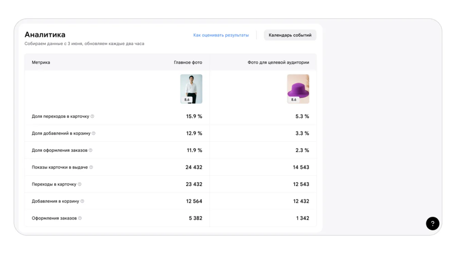Click the Доля оформления заказов label
456x254 pixels.
(x=60, y=150)
